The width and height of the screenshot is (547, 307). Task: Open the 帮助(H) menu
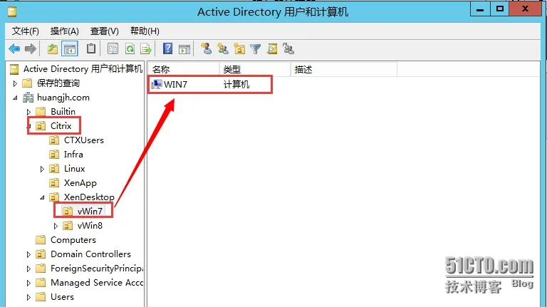click(145, 31)
